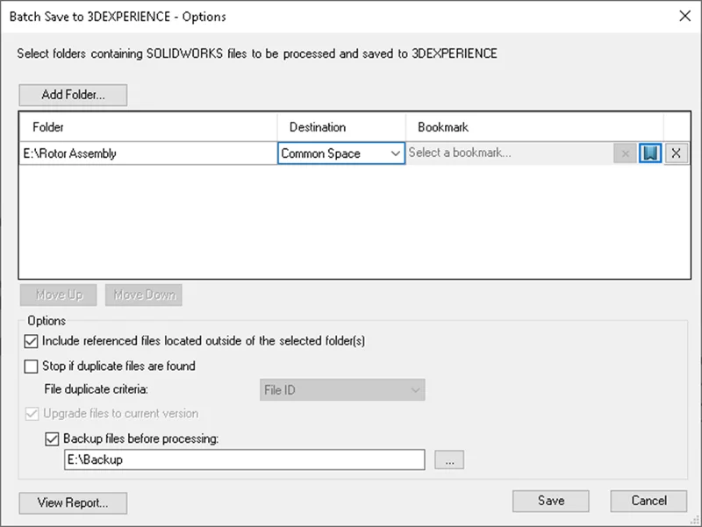Uncheck Backup files before processing
Viewport: 702px width, 527px height.
[x=52, y=438]
